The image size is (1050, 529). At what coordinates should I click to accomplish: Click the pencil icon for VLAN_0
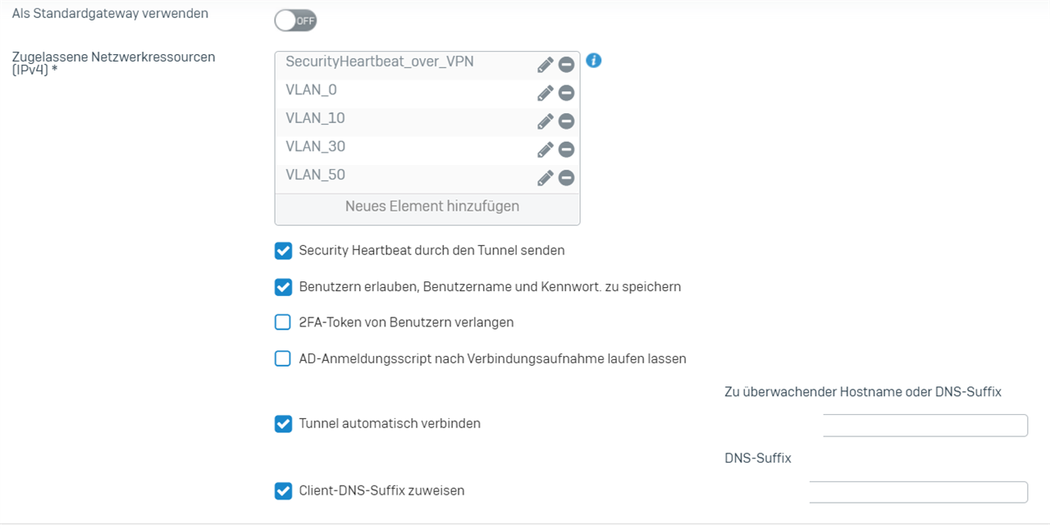pyautogui.click(x=546, y=93)
